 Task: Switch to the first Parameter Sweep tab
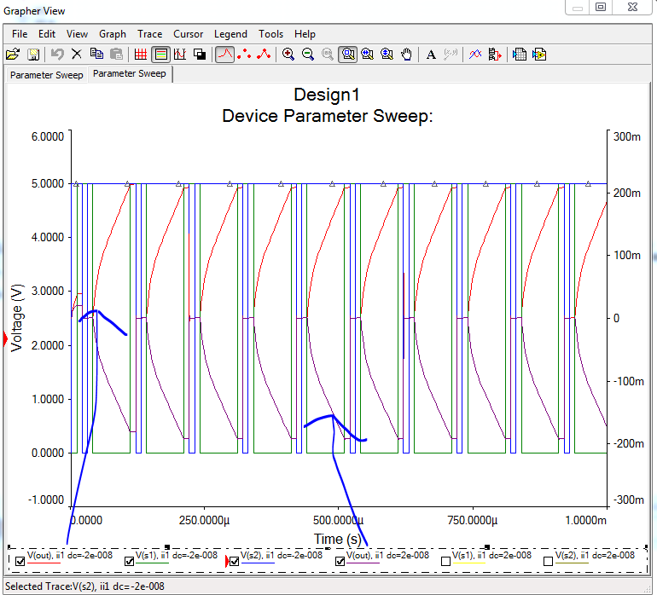tap(47, 75)
